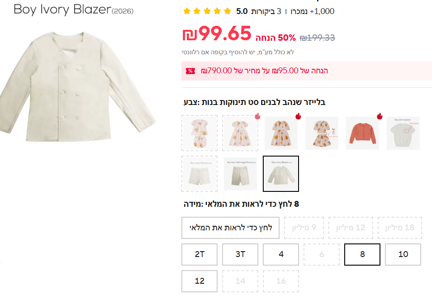Pick the Boy Ivory mid-length pants swatch
Screen dimensions: 432x300
[240, 174]
